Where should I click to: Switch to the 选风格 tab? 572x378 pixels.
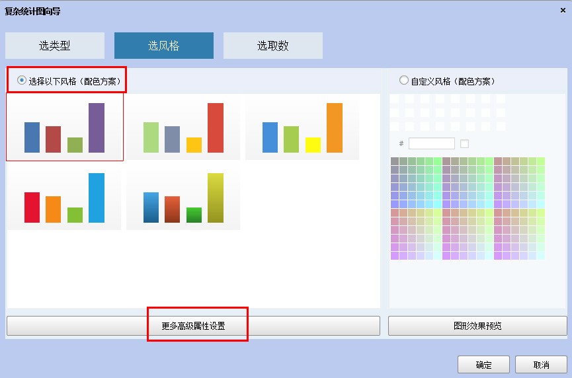coord(164,46)
